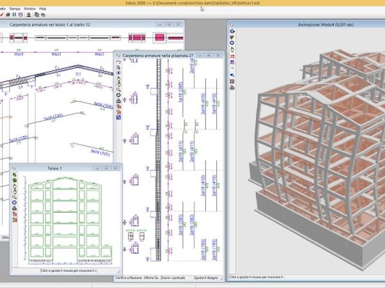The width and height of the screenshot is (385, 288).
Task: Click the Animazione window status bar message
Action: coord(256,277)
